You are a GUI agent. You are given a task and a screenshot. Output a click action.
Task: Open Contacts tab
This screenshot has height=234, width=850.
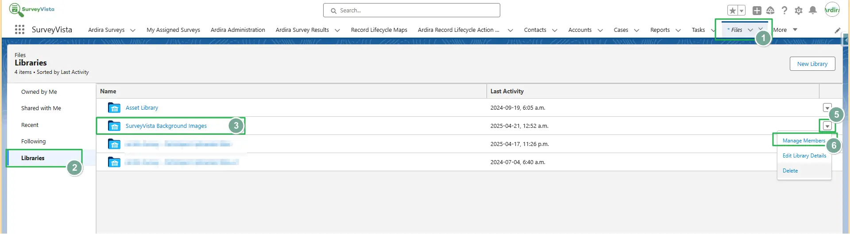[535, 30]
